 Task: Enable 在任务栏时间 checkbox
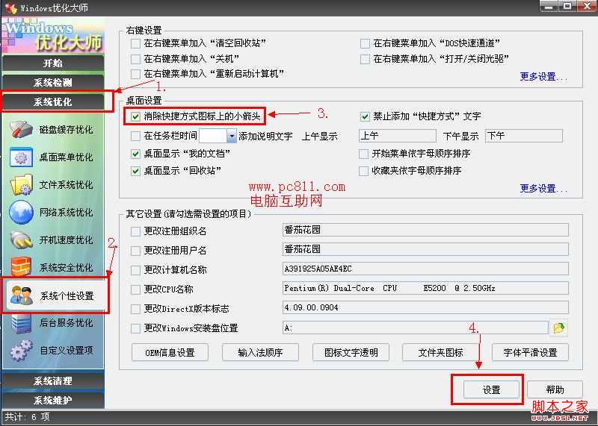(x=135, y=137)
